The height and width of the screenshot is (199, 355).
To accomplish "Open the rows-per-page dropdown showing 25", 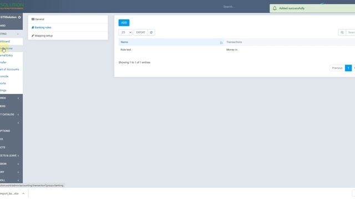I will (125, 33).
